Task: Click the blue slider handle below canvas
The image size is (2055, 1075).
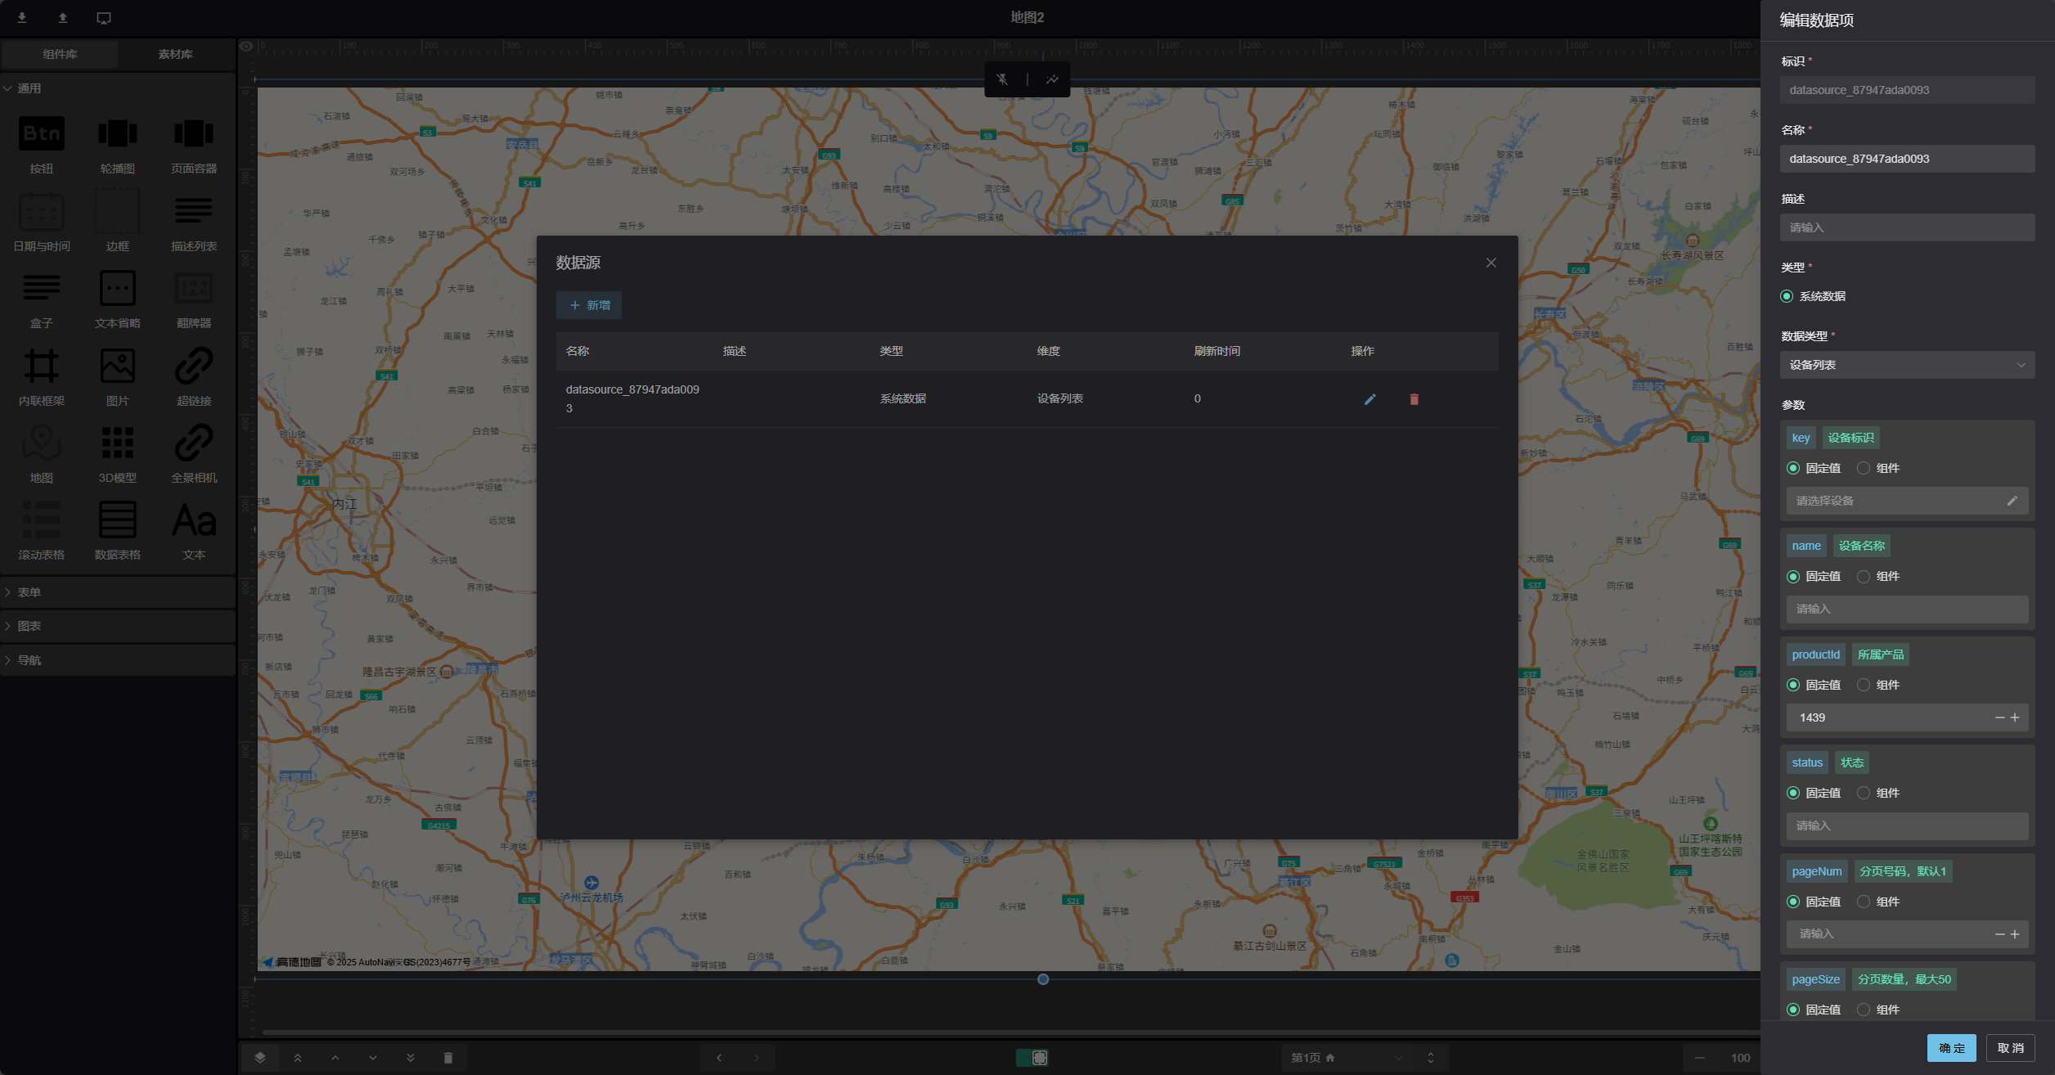Action: (1043, 979)
